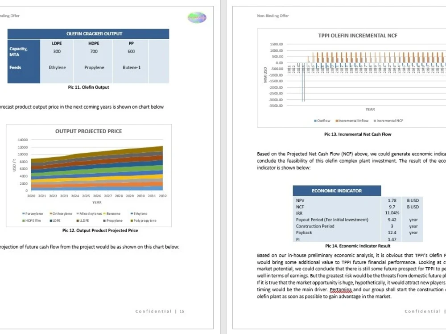Click the round logo image in page header
This screenshot has height=334, width=446.
click(197, 17)
